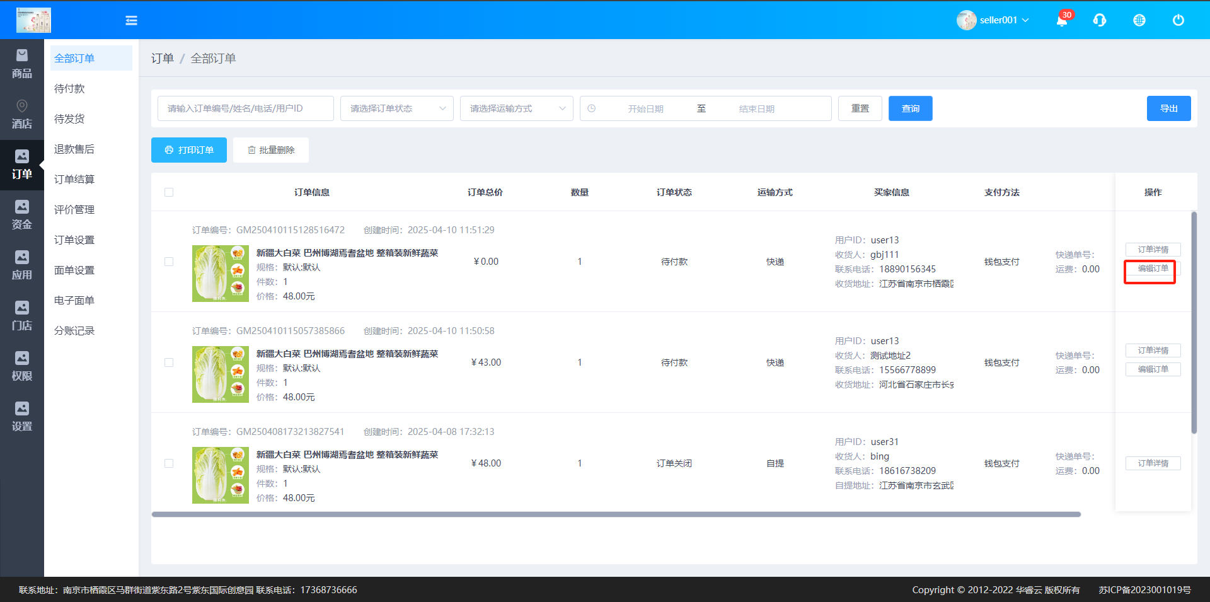Focus the order number search input
The height and width of the screenshot is (602, 1210).
tap(246, 108)
